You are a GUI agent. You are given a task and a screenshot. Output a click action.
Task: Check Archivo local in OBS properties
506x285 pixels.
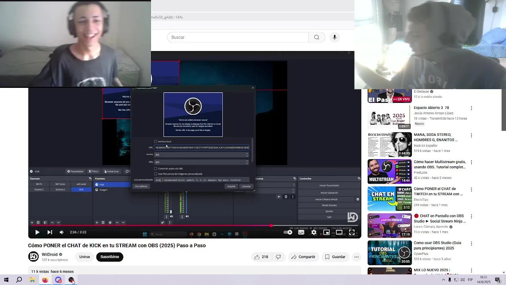click(155, 141)
